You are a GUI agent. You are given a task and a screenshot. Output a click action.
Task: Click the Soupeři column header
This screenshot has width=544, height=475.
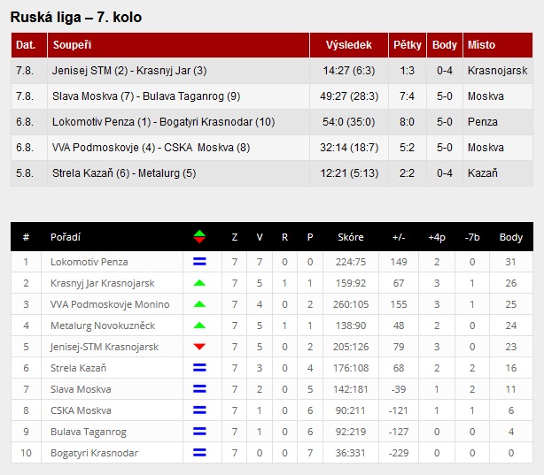coord(72,45)
